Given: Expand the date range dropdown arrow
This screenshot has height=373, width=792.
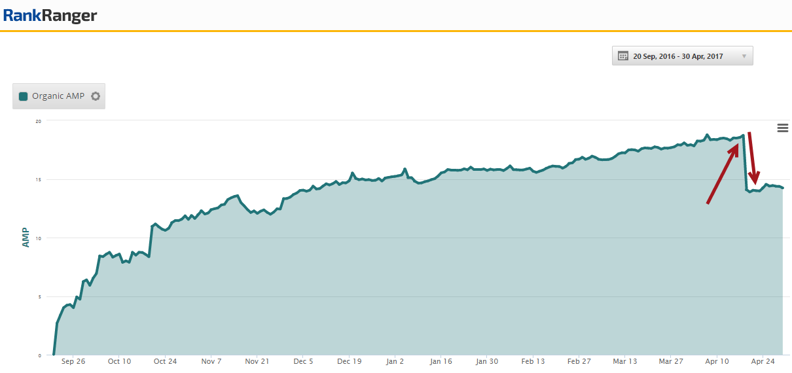Looking at the screenshot, I should pyautogui.click(x=744, y=56).
